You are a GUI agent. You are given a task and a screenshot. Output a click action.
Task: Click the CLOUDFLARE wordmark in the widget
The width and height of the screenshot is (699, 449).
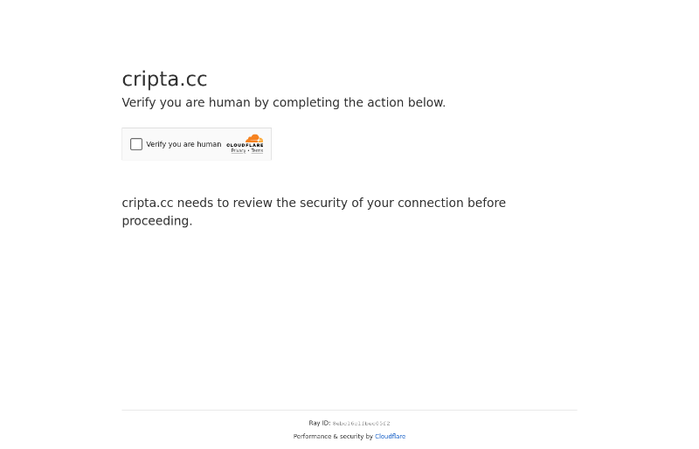tap(245, 145)
